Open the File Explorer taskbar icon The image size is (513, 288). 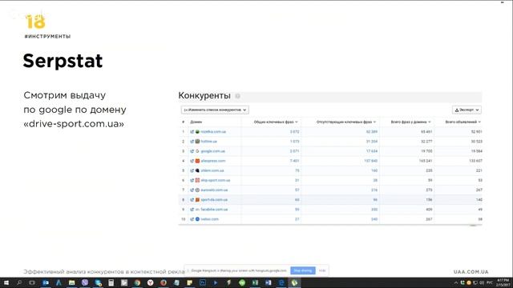(x=71, y=282)
